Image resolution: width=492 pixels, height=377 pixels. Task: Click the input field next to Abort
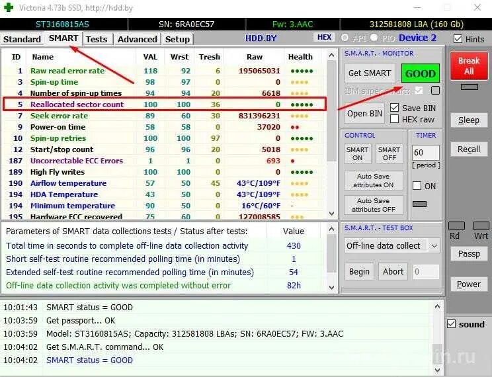pyautogui.click(x=425, y=272)
